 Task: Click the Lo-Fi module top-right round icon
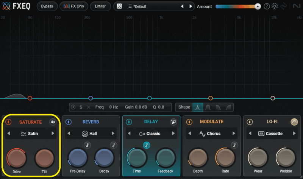(294, 122)
